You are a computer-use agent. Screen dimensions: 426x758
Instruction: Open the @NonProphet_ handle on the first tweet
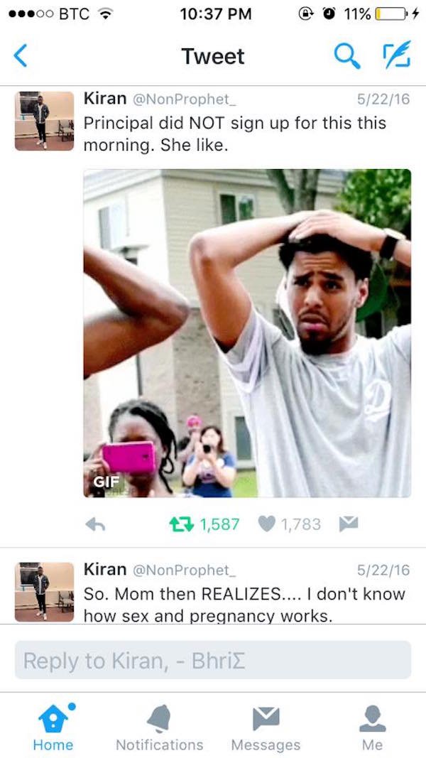(x=183, y=99)
